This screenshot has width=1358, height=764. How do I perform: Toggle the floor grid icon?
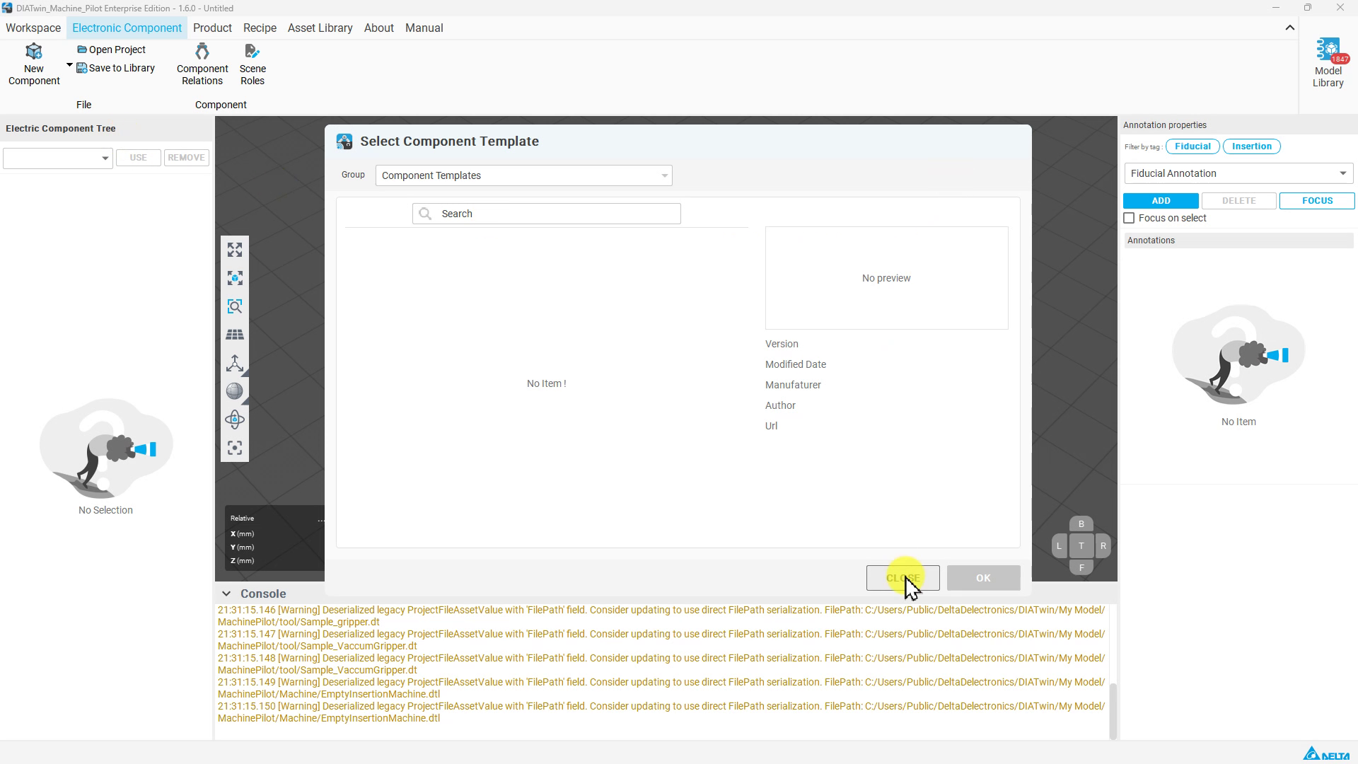pos(235,335)
